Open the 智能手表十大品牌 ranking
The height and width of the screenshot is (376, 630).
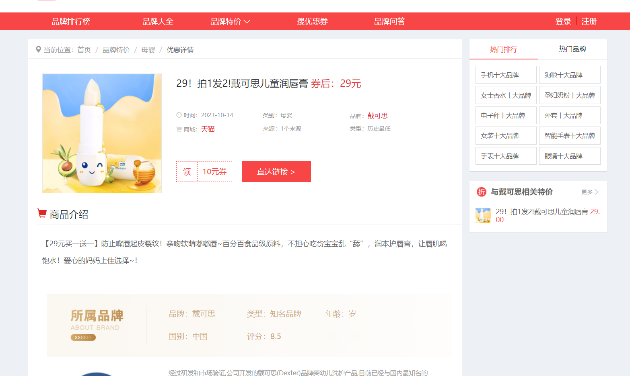[569, 136]
